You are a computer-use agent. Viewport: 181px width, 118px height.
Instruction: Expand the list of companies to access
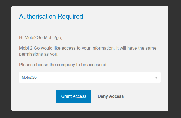[x=90, y=77]
